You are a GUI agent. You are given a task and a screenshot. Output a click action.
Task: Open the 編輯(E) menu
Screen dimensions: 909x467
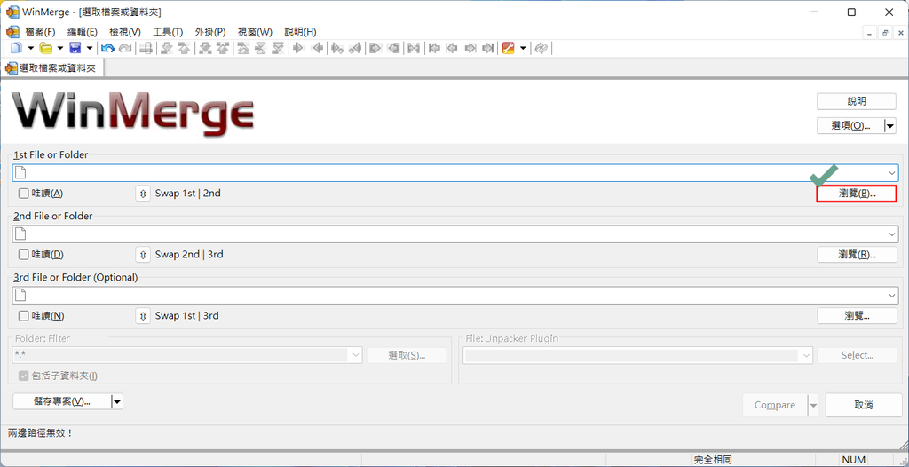[x=83, y=32]
